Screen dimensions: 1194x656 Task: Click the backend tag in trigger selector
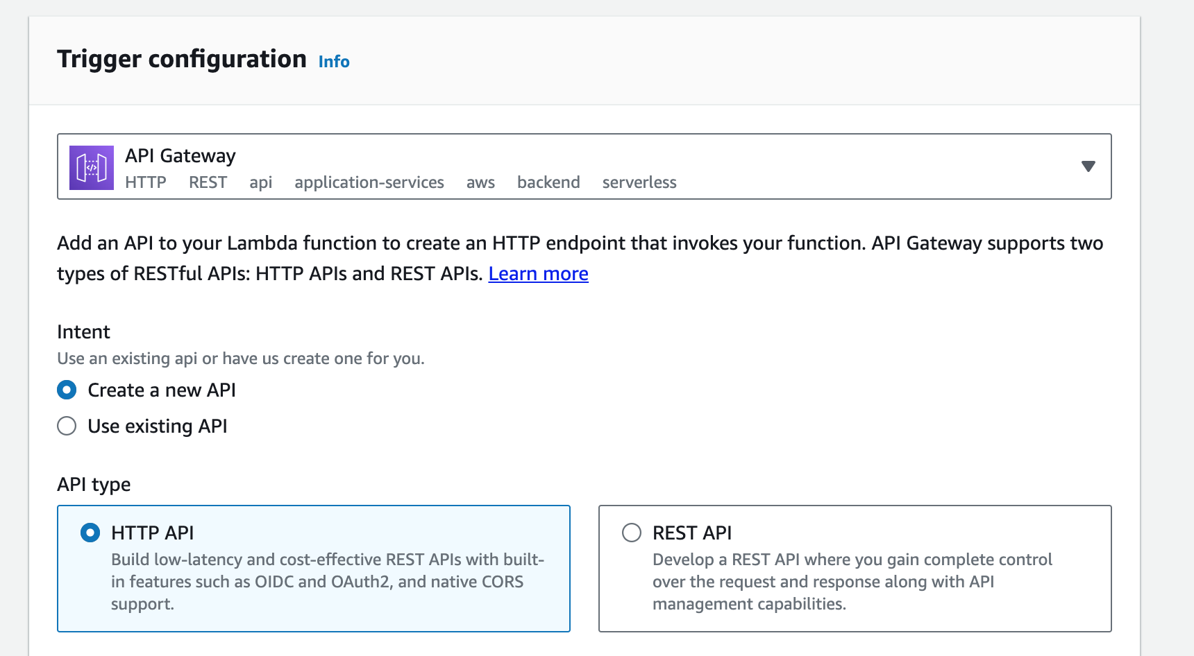(548, 182)
